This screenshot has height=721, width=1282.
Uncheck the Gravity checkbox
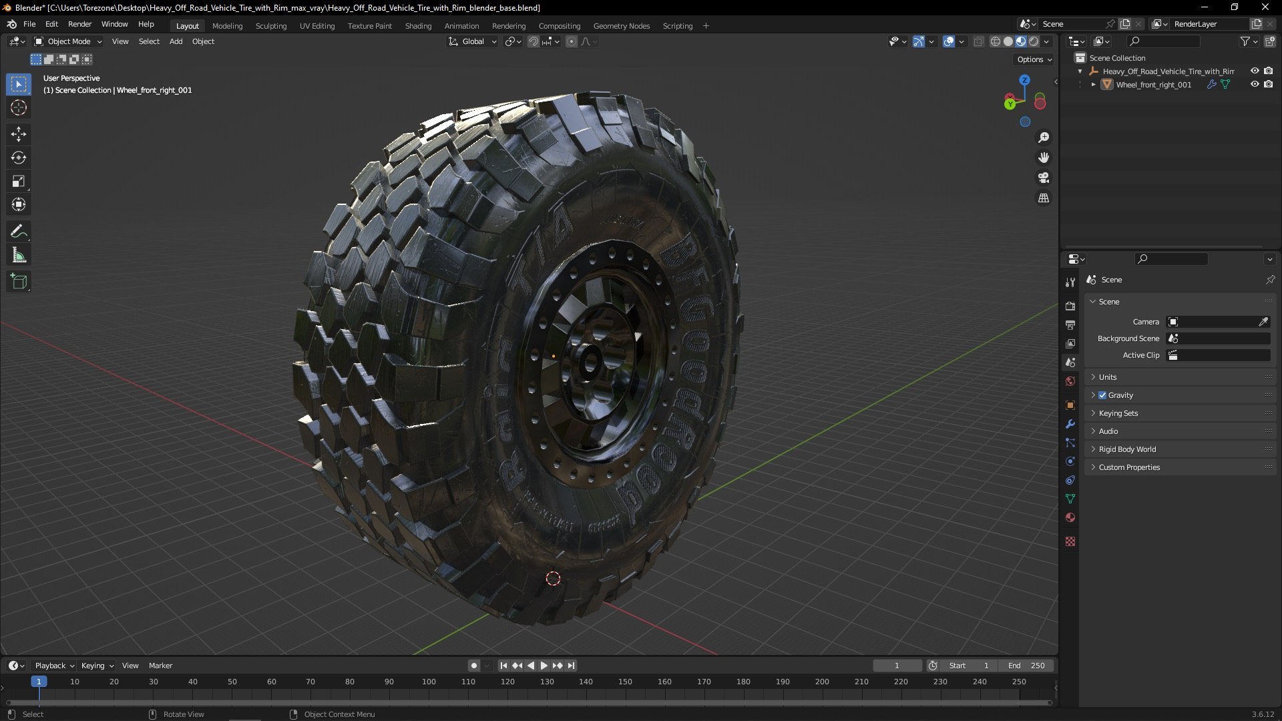(x=1102, y=395)
